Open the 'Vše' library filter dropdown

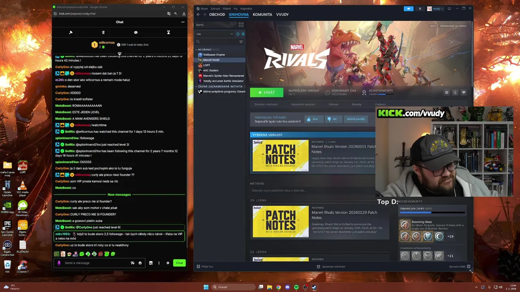(x=215, y=34)
